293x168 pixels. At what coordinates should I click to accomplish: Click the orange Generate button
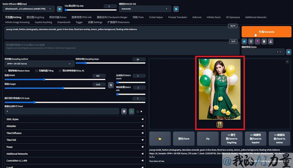266,32
